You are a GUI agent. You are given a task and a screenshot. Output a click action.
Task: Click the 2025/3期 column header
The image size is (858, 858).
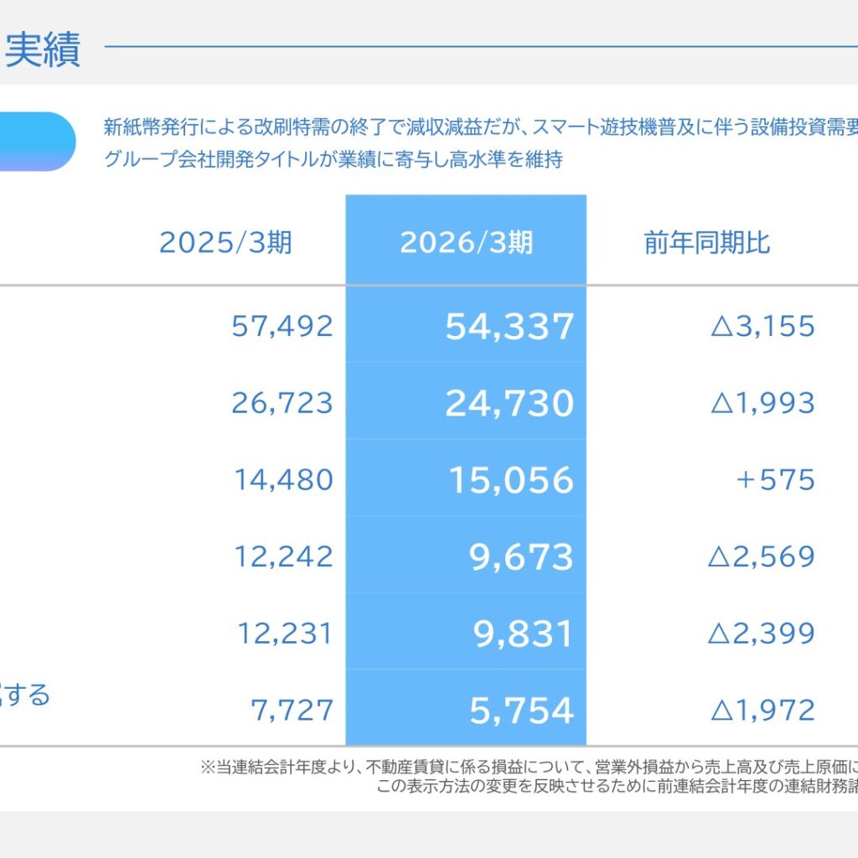tap(225, 242)
